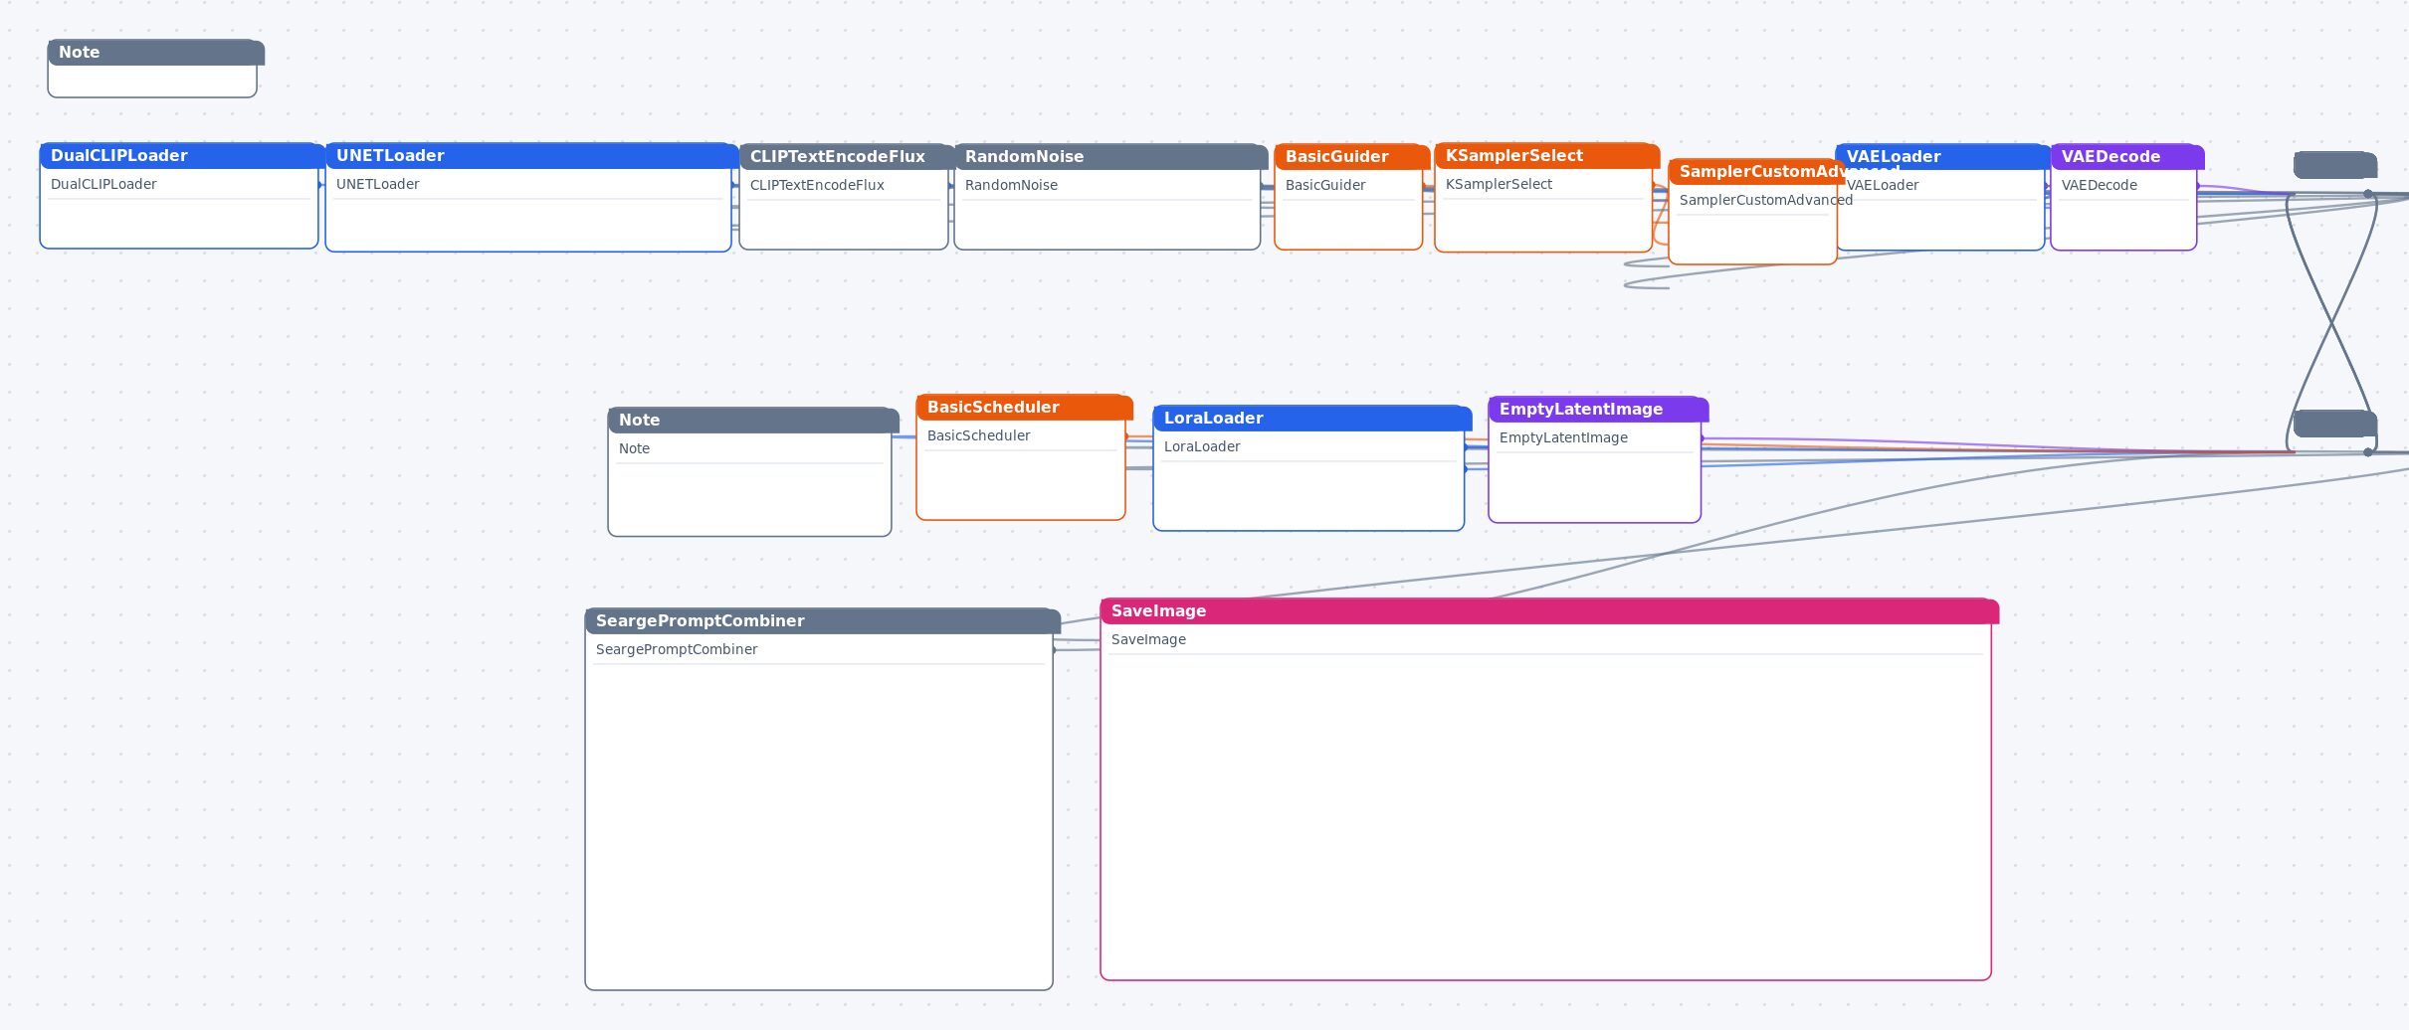Select the SeargePromptCombiner node header
Viewport: 2409px width, 1030px height.
click(x=823, y=621)
